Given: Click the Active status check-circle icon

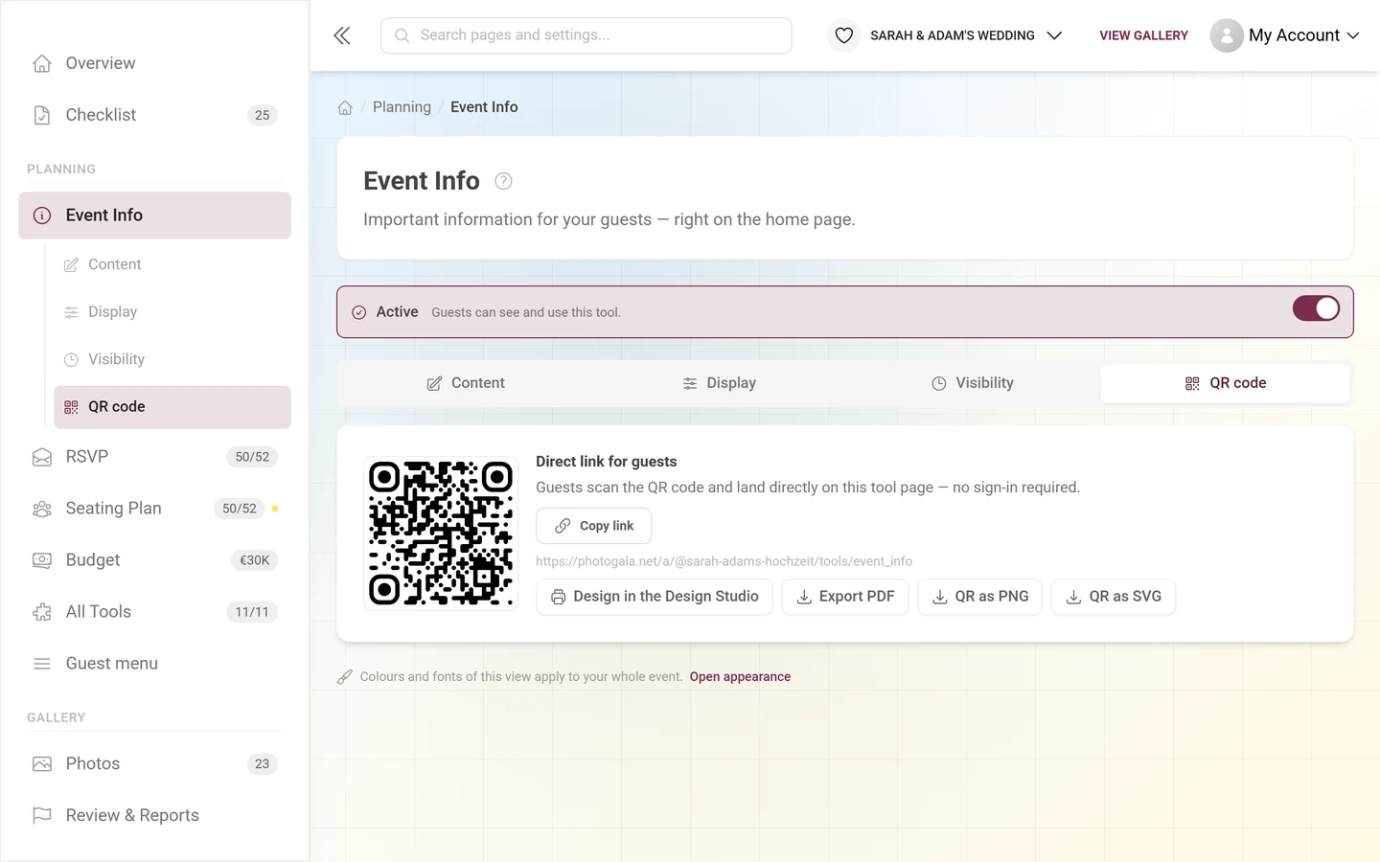Looking at the screenshot, I should click(x=359, y=312).
